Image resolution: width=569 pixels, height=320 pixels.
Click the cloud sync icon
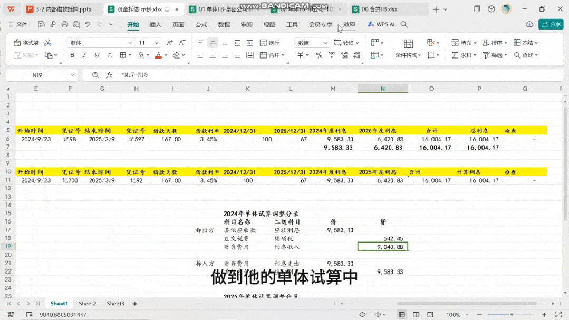pyautogui.click(x=529, y=24)
